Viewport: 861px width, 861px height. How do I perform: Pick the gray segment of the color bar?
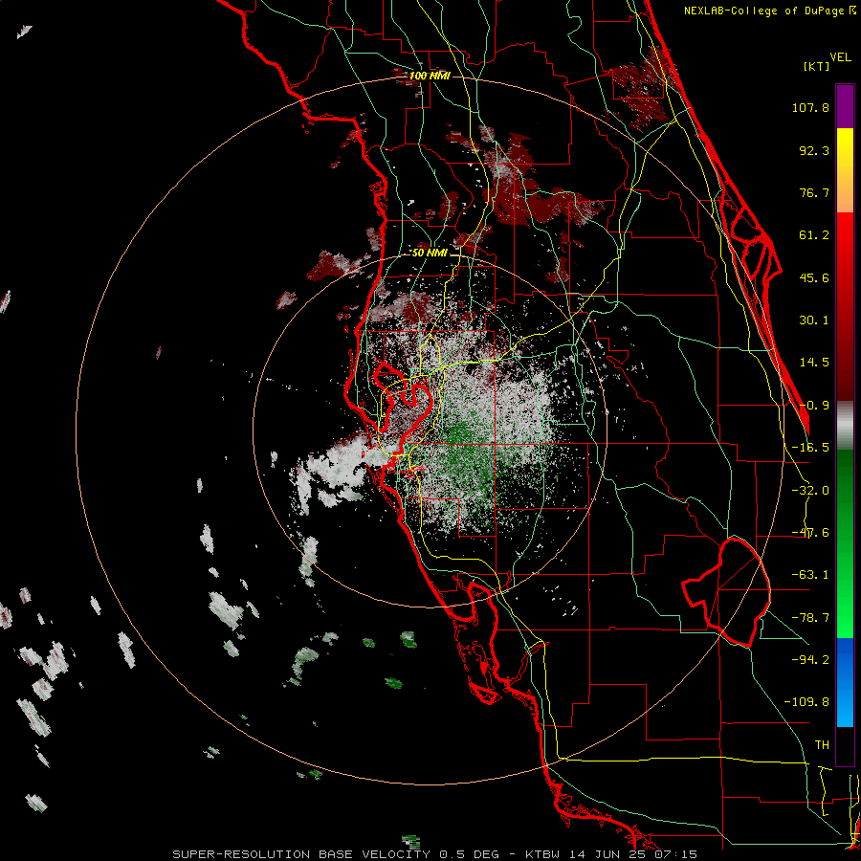845,426
